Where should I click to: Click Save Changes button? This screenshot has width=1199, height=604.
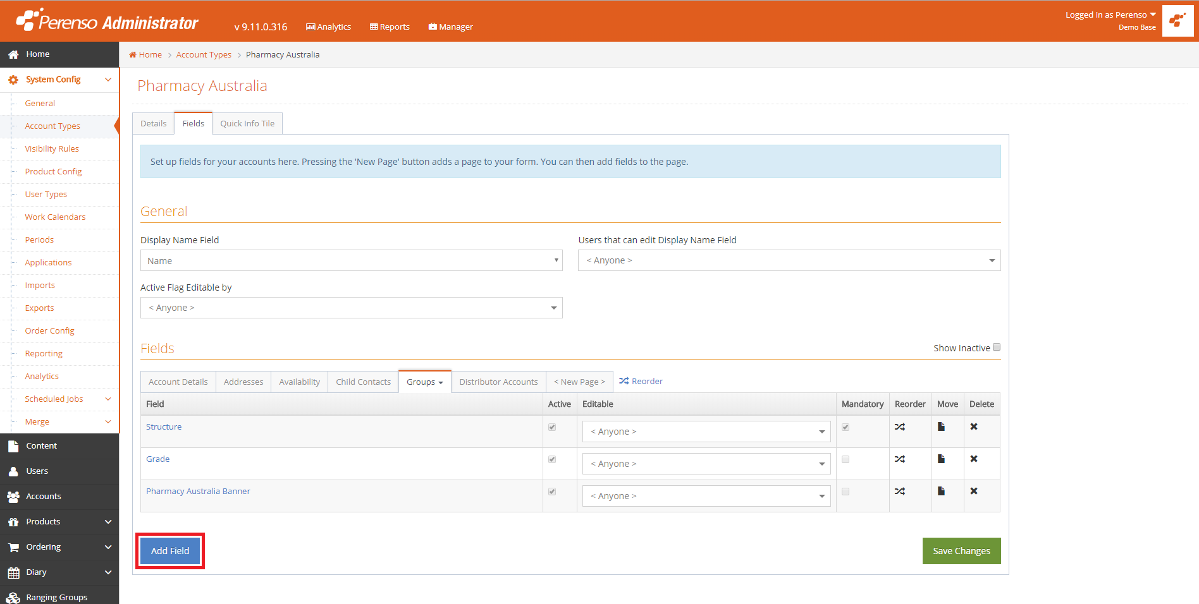pyautogui.click(x=961, y=551)
